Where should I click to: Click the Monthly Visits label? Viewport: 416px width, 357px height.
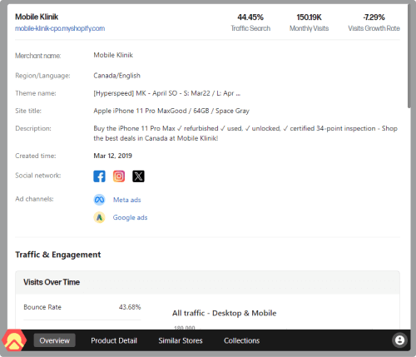click(310, 28)
